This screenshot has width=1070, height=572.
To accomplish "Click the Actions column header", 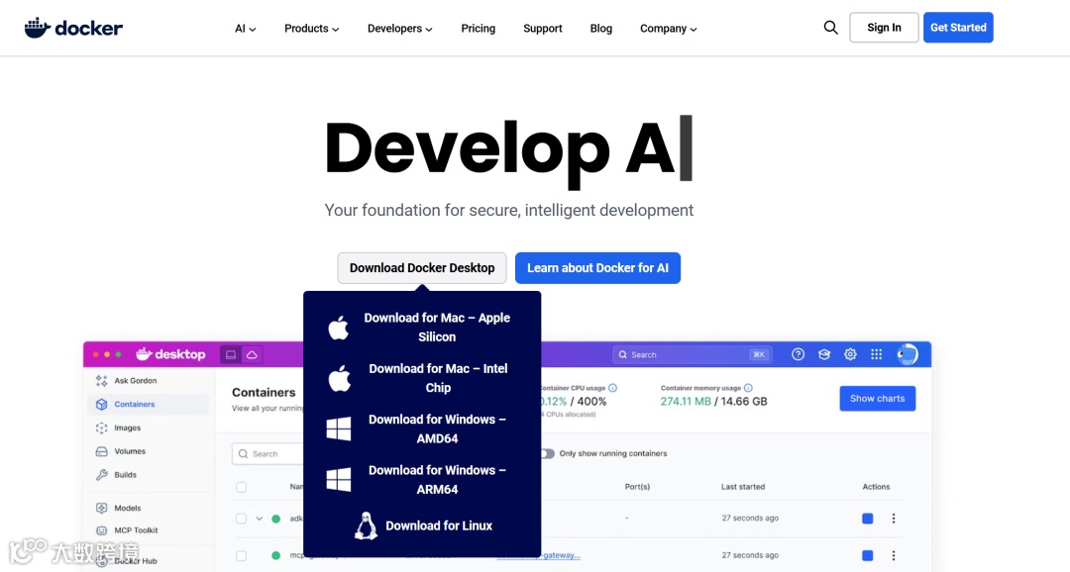I will coord(876,487).
